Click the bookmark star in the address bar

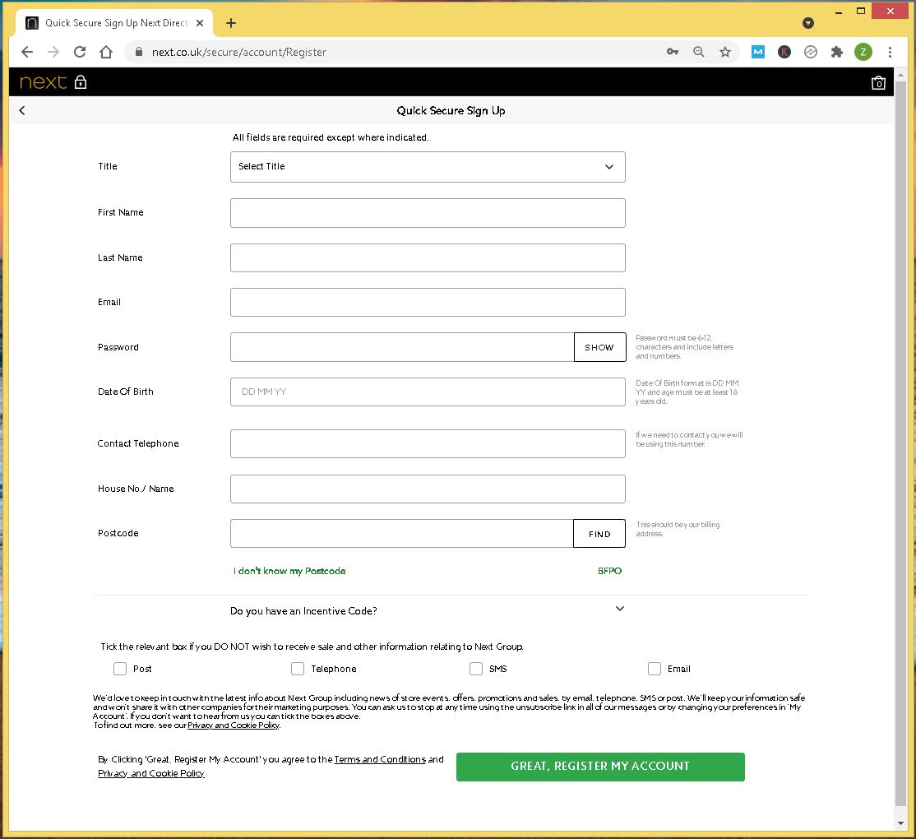[x=724, y=51]
